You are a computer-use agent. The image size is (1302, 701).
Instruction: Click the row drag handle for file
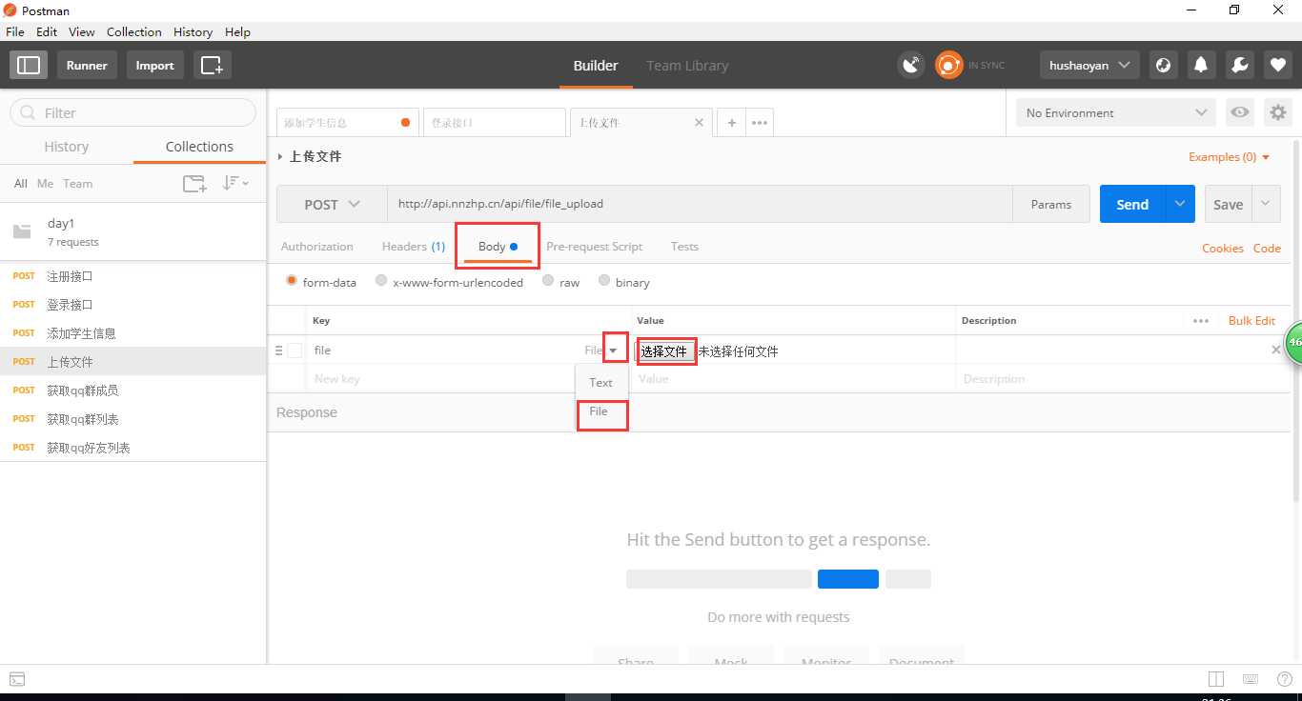(x=278, y=350)
